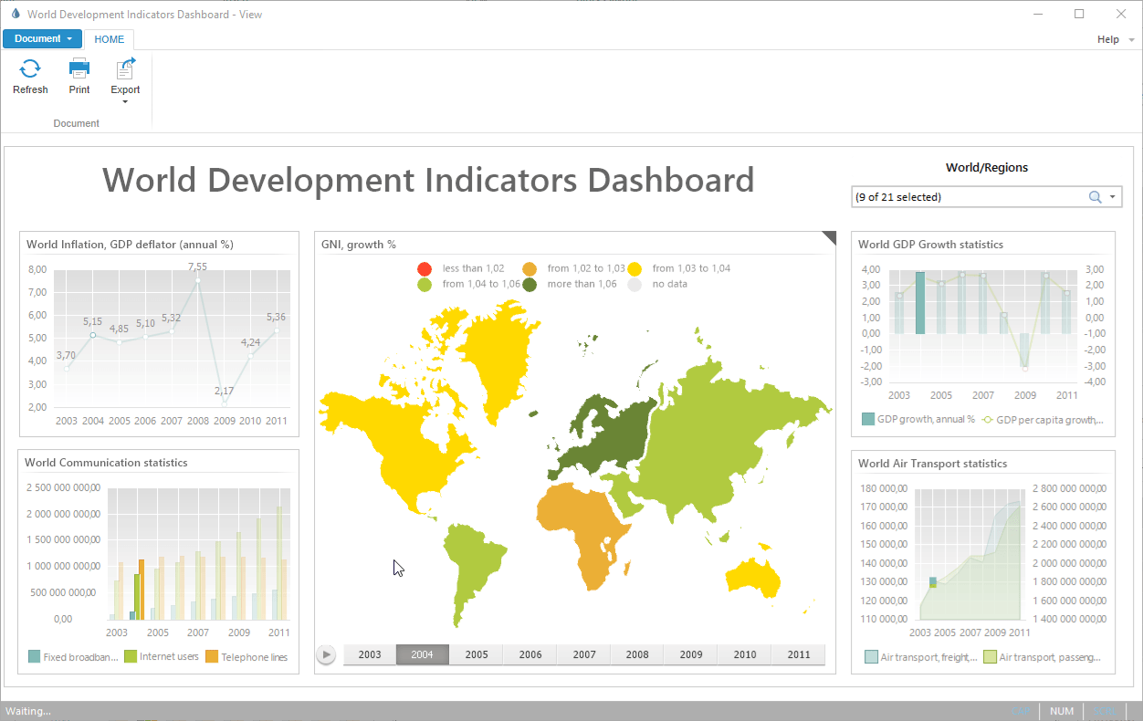Click the dark corner triangle on GNI map panel
The width and height of the screenshot is (1143, 721).
click(829, 237)
